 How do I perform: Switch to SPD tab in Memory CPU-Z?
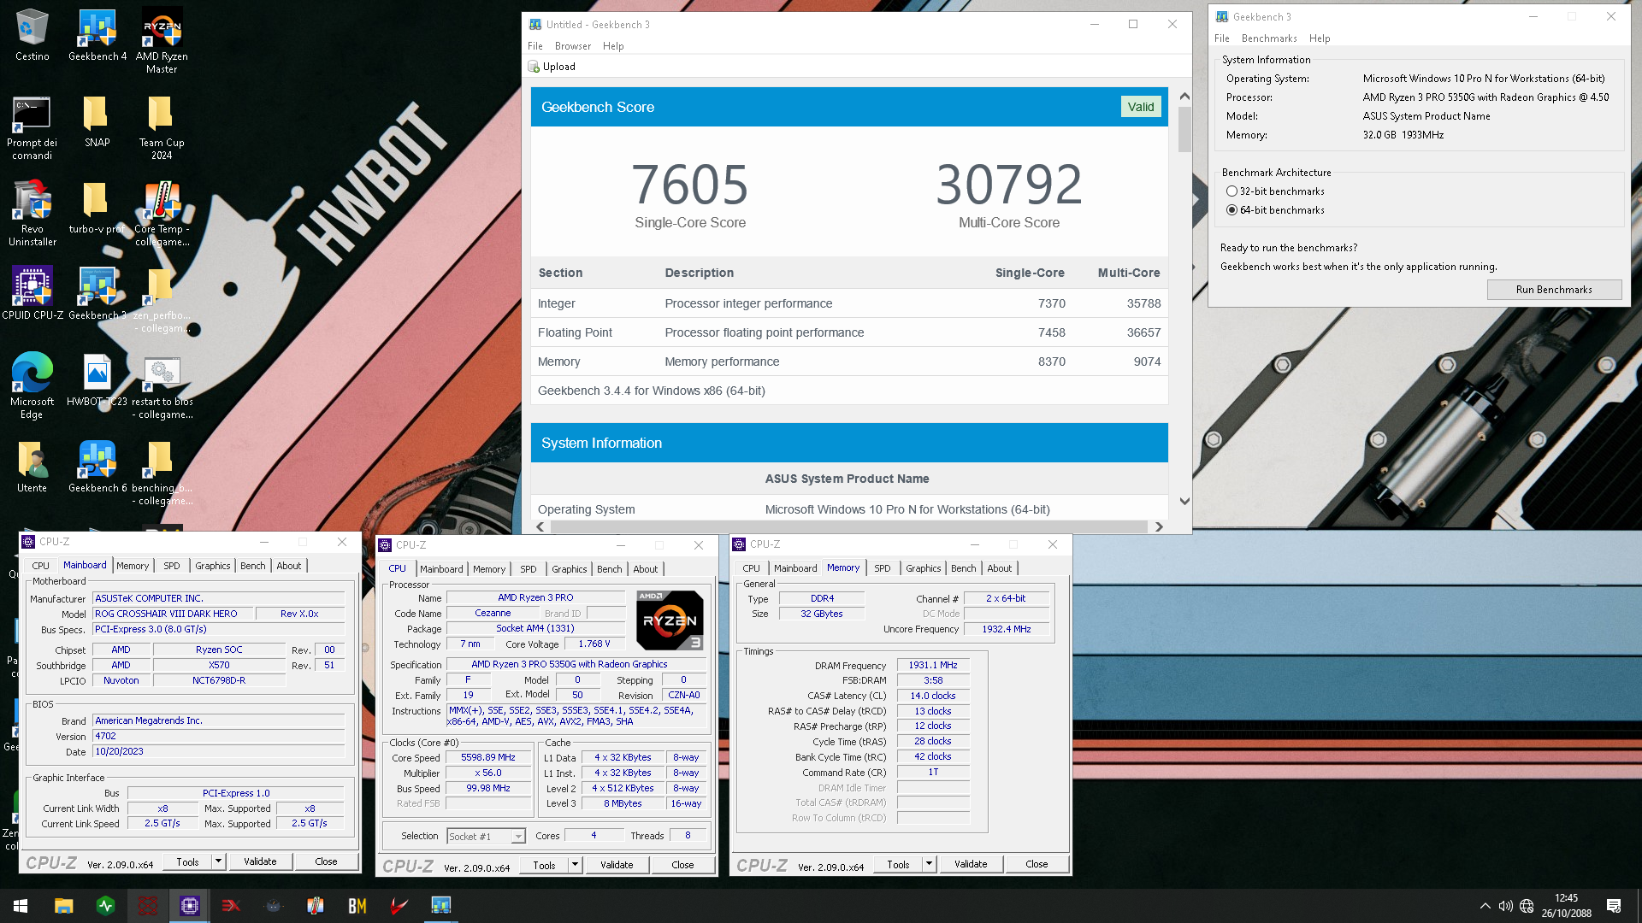(882, 568)
